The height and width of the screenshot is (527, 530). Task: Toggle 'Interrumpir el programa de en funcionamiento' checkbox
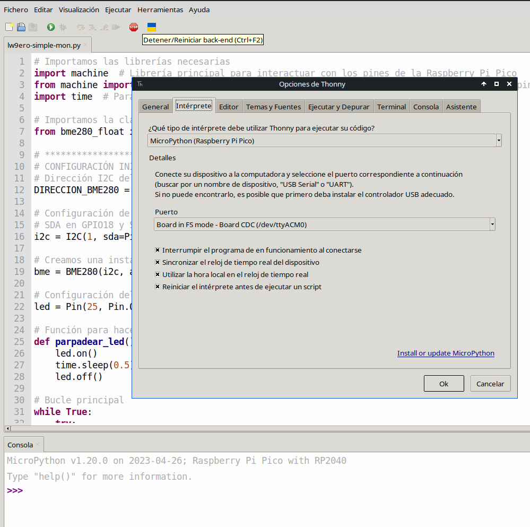tap(158, 250)
